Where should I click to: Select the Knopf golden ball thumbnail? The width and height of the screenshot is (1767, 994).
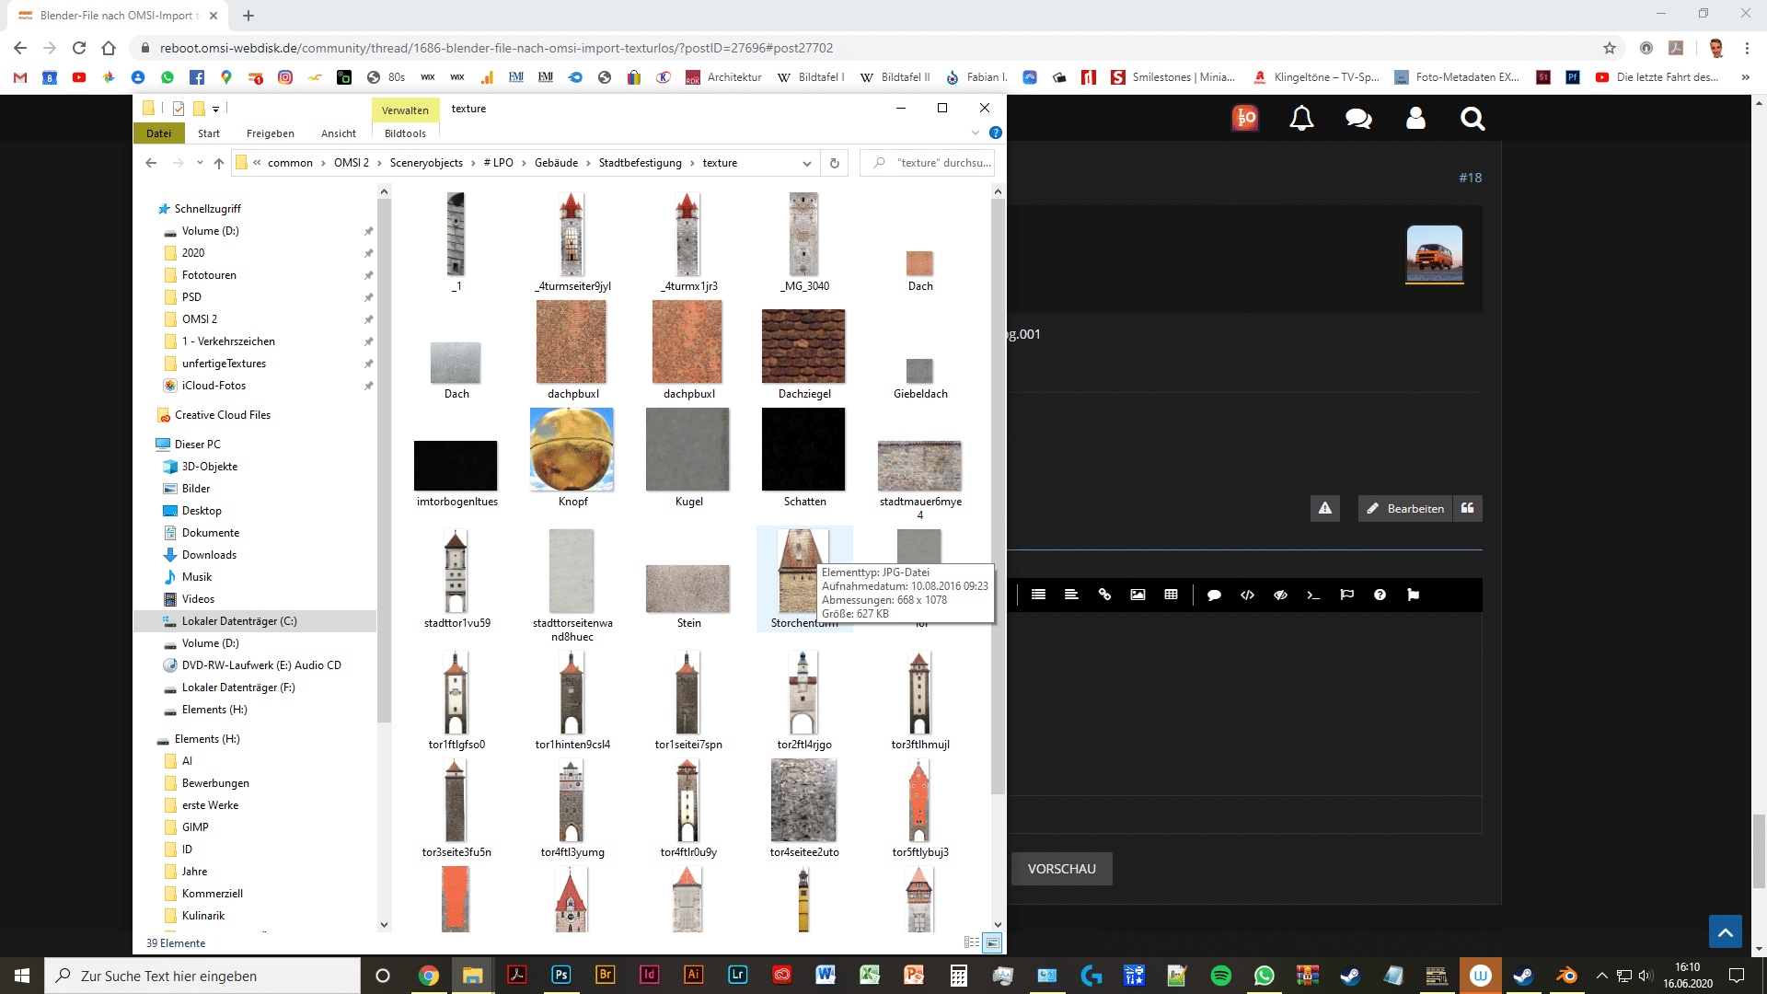pyautogui.click(x=572, y=450)
